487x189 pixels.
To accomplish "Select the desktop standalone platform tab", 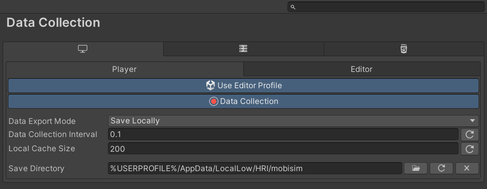I will 83,49.
